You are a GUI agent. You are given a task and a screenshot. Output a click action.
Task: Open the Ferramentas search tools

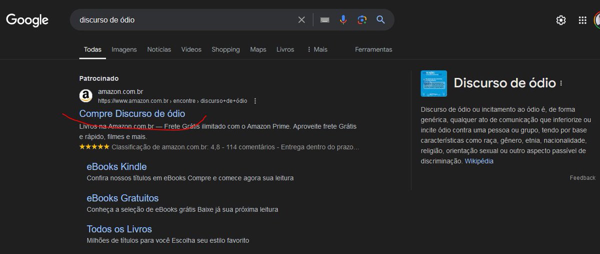(373, 49)
